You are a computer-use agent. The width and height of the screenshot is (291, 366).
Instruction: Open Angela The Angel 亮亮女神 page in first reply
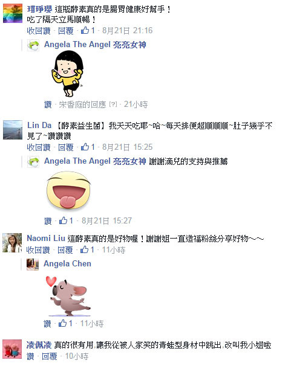(x=95, y=44)
